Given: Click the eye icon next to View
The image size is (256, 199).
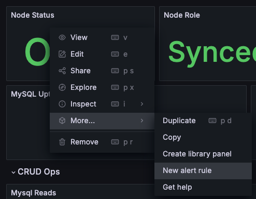Looking at the screenshot, I should 62,37.
